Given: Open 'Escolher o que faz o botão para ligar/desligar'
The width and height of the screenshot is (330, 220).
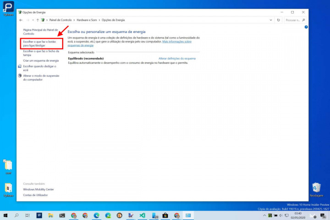Looking at the screenshot, I should tap(40, 44).
